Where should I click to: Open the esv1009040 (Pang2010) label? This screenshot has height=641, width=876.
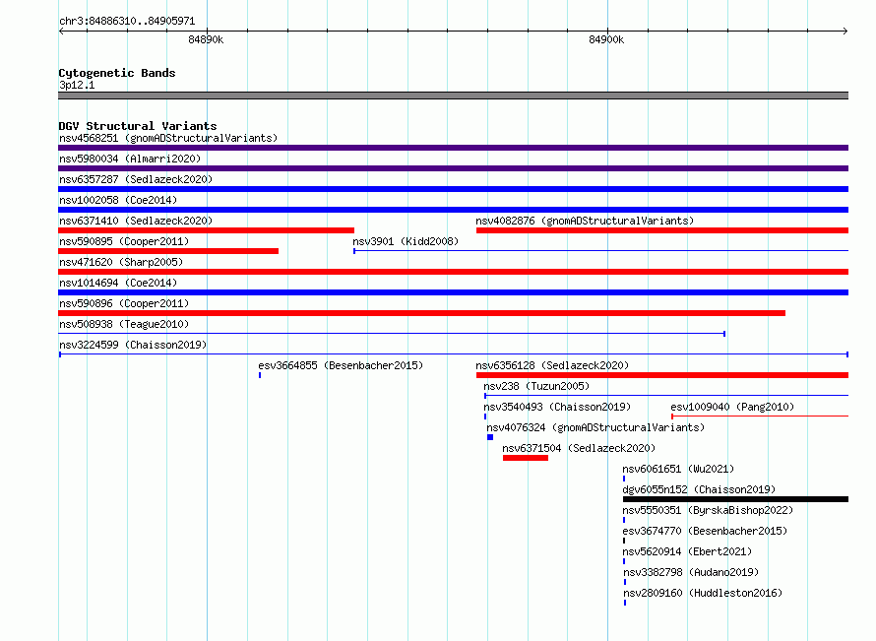point(732,407)
